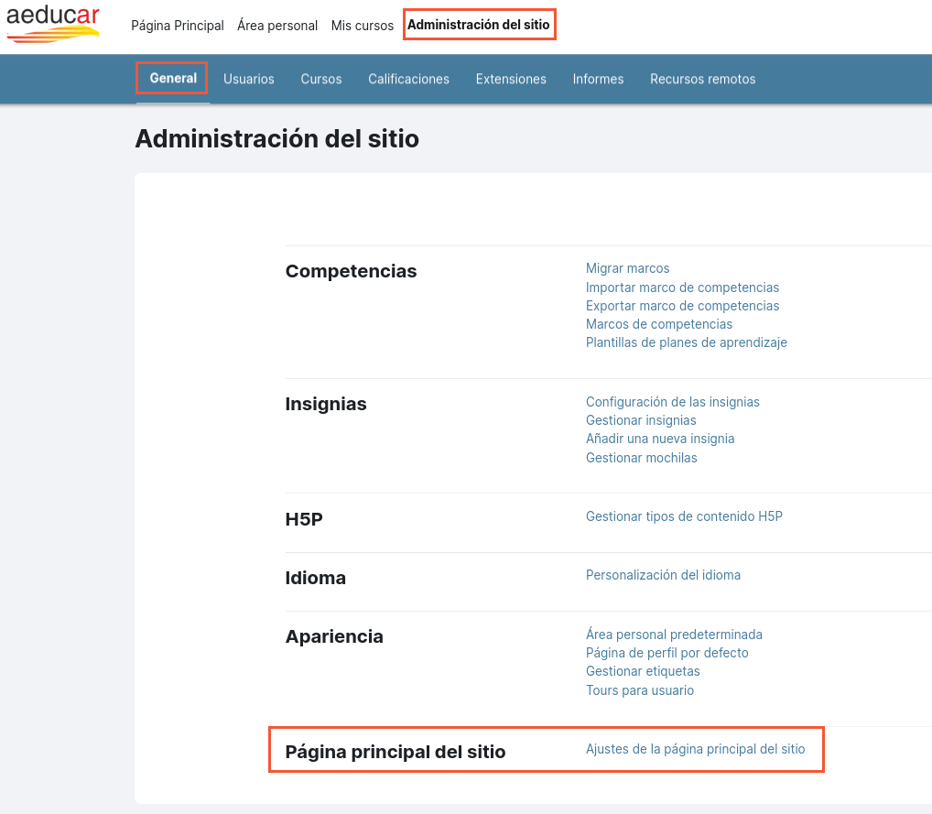Click the Apariencia section heading
This screenshot has height=814, width=932.
(x=334, y=636)
